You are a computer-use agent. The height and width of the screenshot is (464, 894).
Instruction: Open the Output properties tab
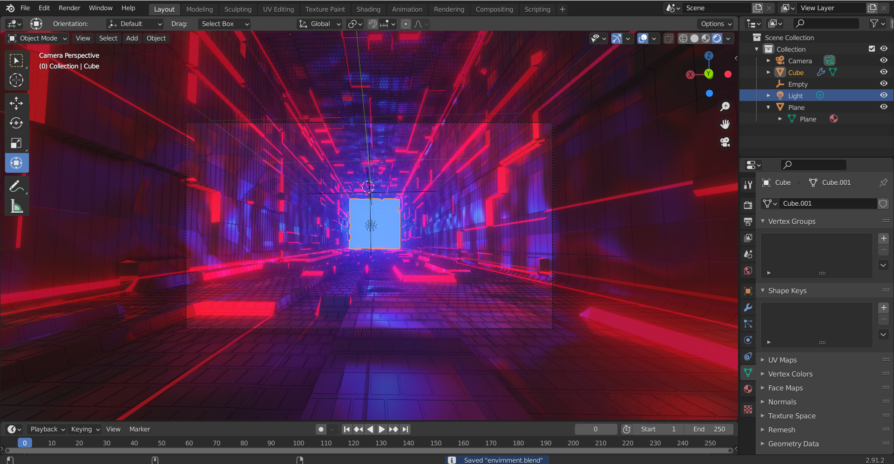click(748, 222)
